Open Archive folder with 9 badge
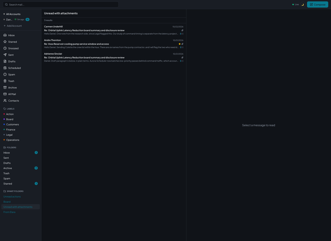 point(21,168)
